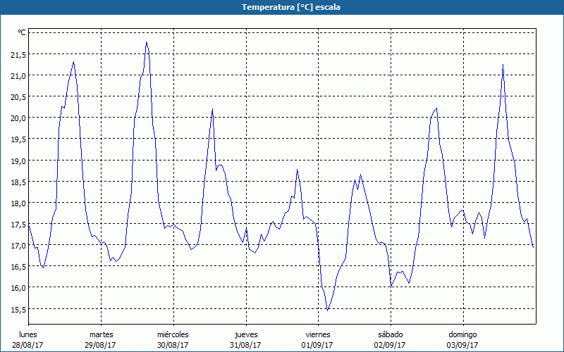Click the 'martes' day label

101,334
